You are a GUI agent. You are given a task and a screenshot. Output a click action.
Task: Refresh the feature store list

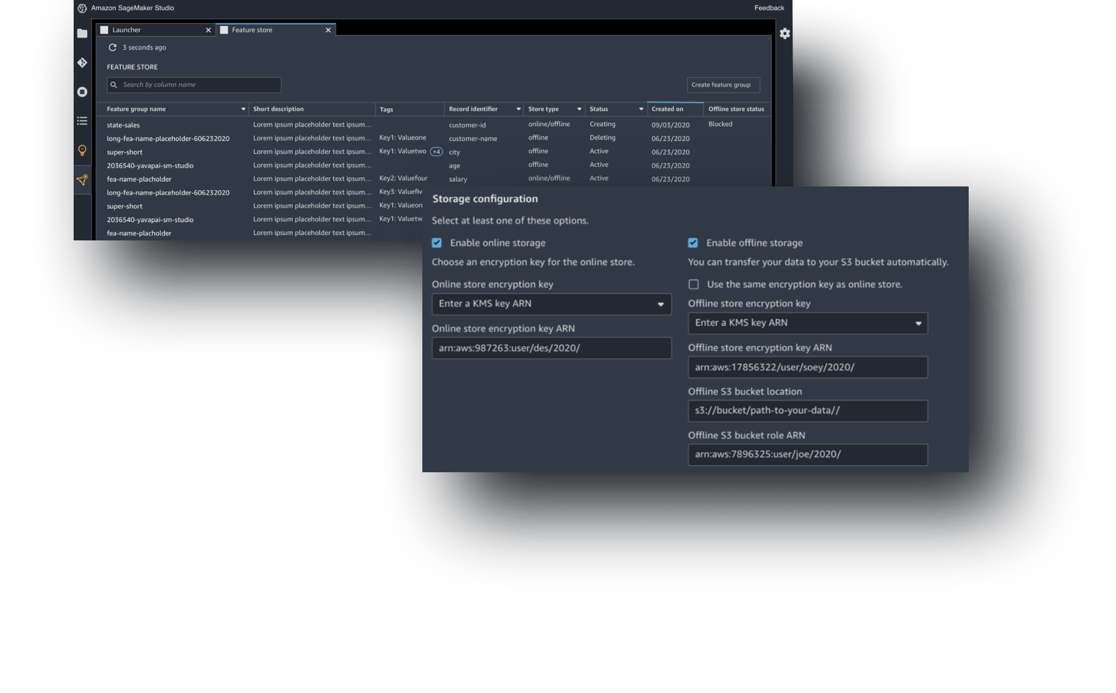click(x=112, y=47)
